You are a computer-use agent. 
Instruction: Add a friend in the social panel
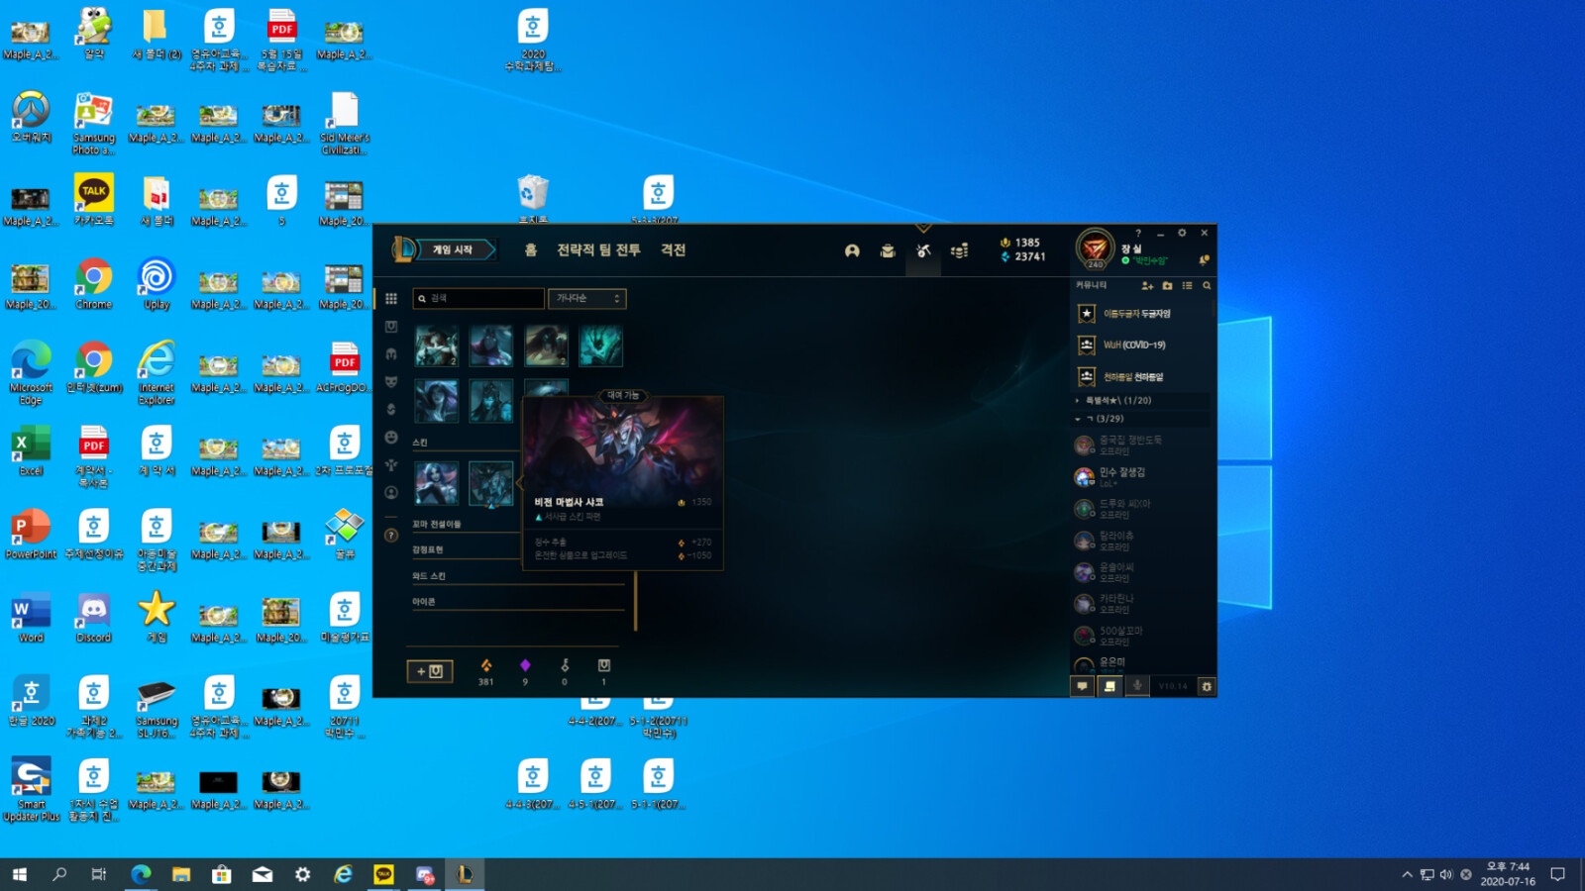pyautogui.click(x=1147, y=286)
